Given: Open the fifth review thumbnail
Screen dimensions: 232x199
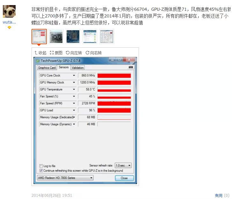Looking at the screenshot, I should click(x=107, y=37).
